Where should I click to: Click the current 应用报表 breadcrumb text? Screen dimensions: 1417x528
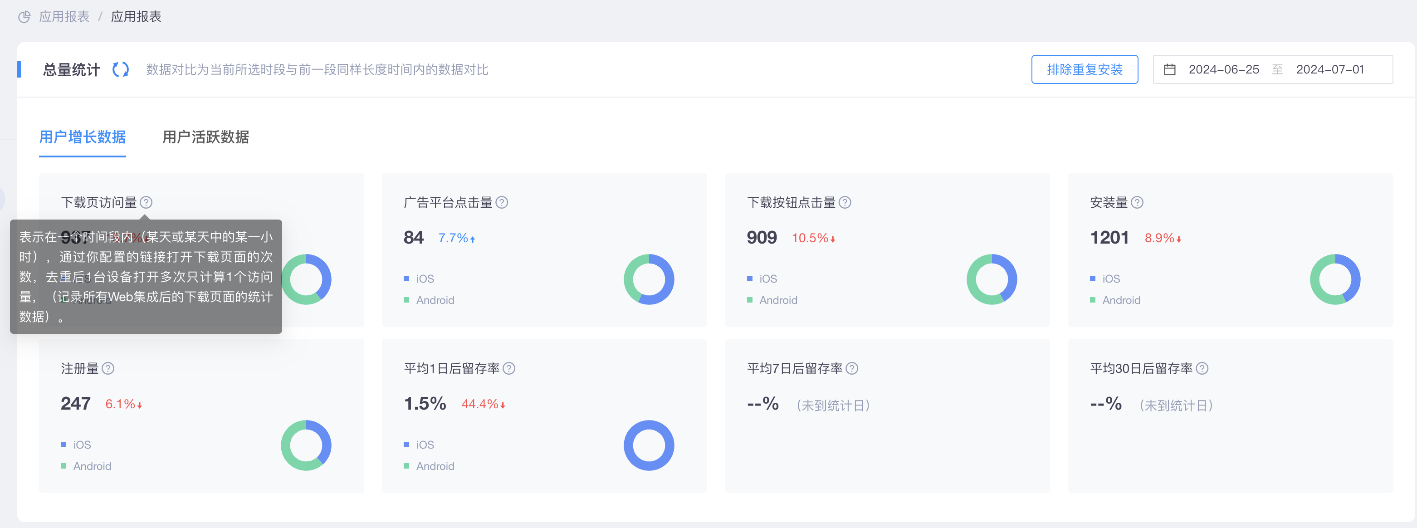[x=136, y=17]
